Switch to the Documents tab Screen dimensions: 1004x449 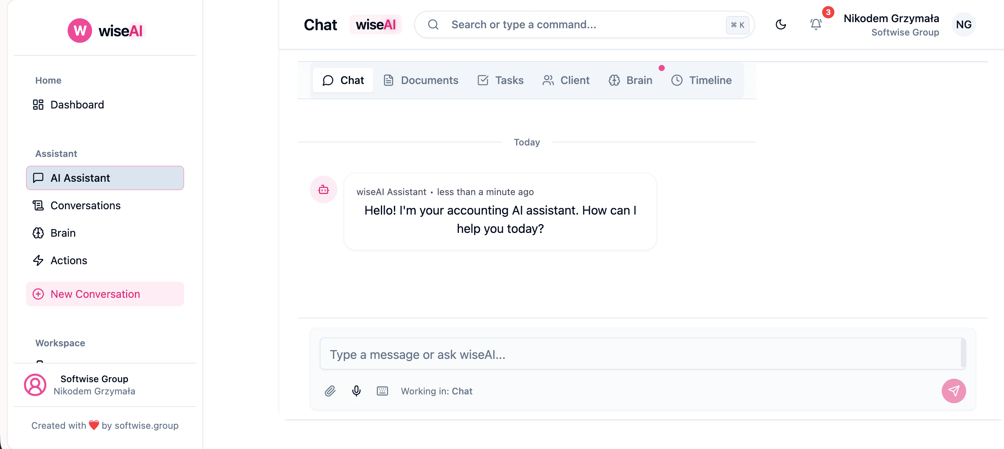(x=421, y=80)
